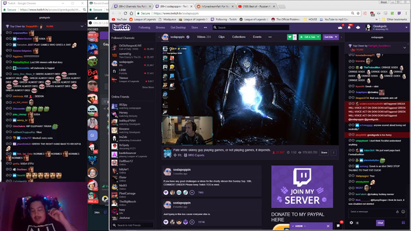Viewport: 411px width, 231px height.
Task: Open the Twitch home logo
Action: (121, 27)
